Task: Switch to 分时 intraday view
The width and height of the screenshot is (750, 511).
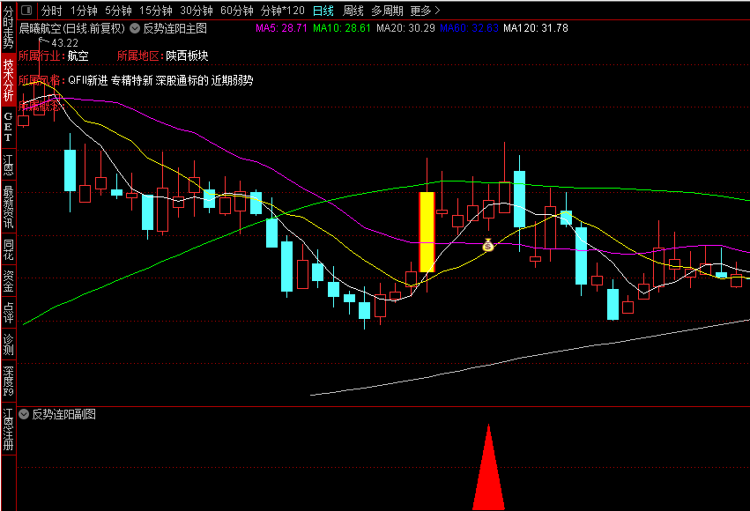Action: click(x=52, y=10)
